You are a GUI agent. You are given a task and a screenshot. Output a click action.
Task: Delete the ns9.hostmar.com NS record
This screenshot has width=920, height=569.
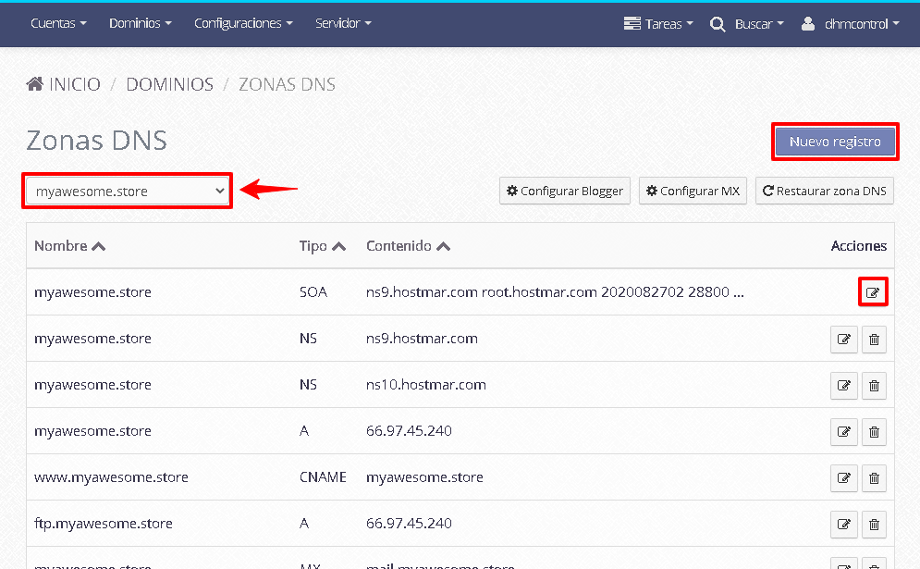click(x=874, y=340)
